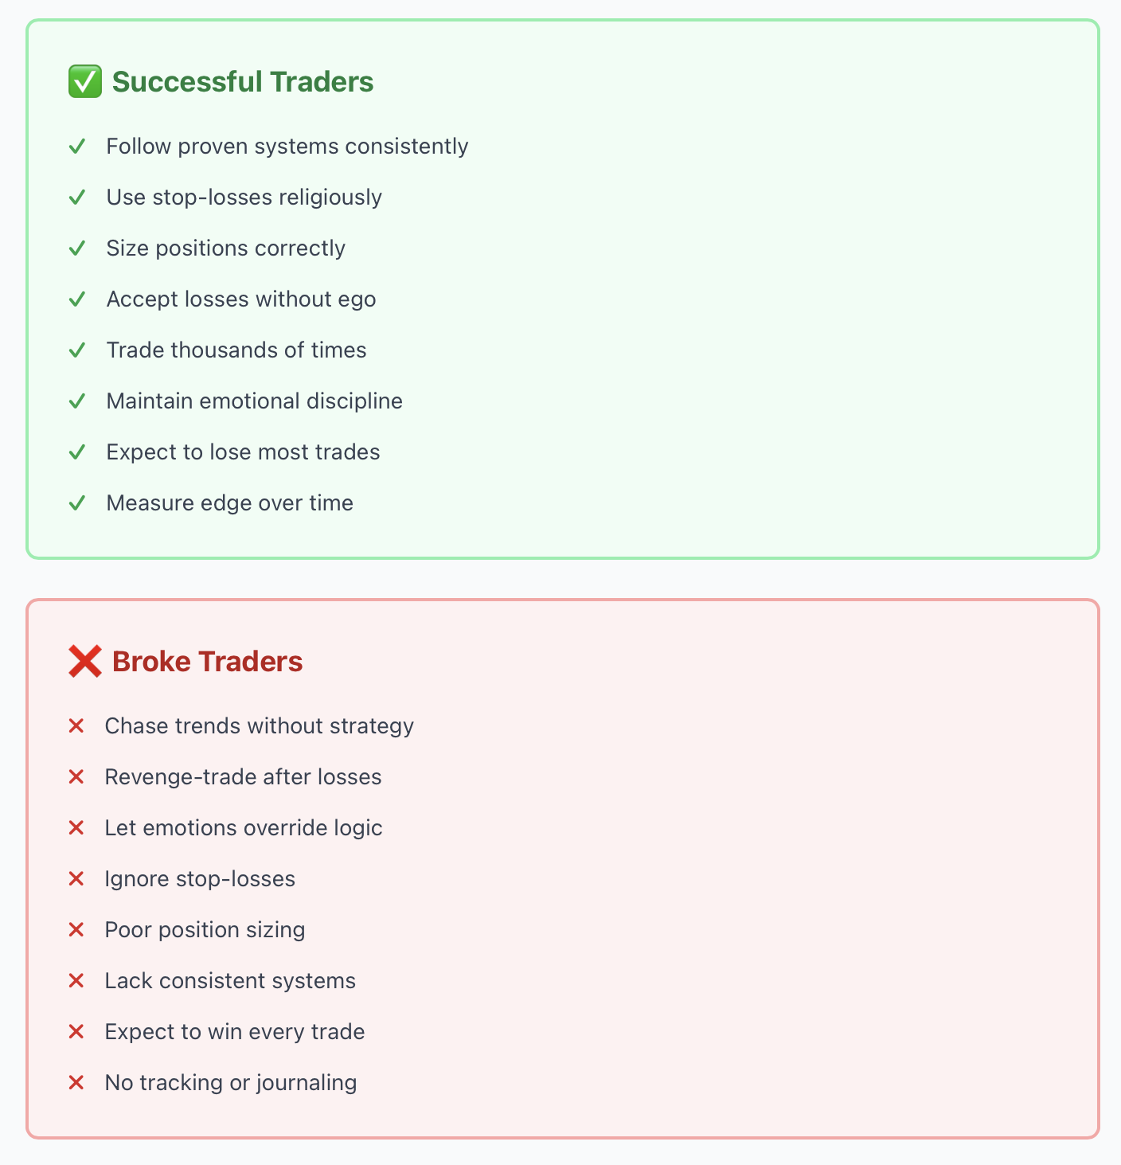Screen dimensions: 1121x1165
Task: Click the red cross emoji beside Broke Traders
Action: coord(85,662)
